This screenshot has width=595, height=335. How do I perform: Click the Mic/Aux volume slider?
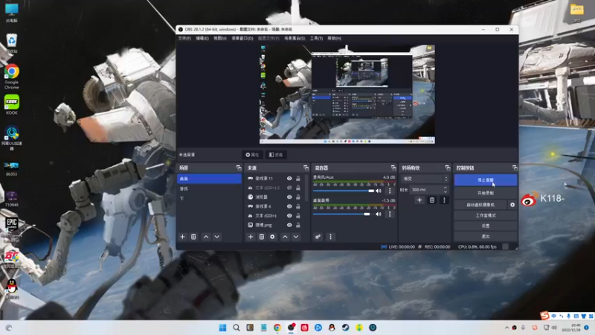pyautogui.click(x=344, y=191)
